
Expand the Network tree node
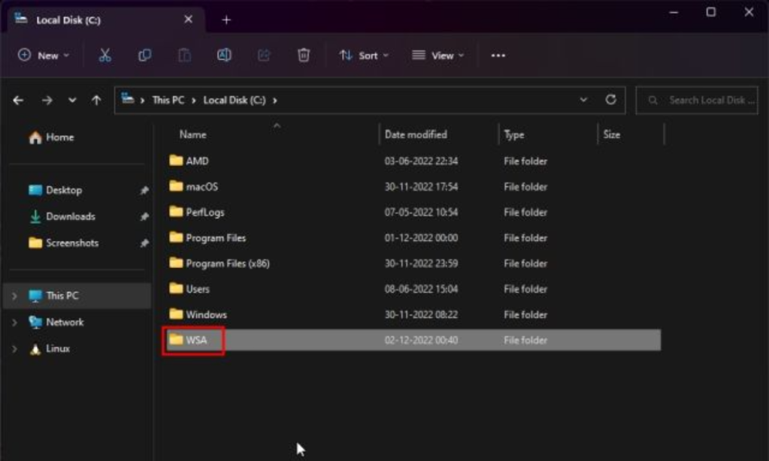click(14, 322)
